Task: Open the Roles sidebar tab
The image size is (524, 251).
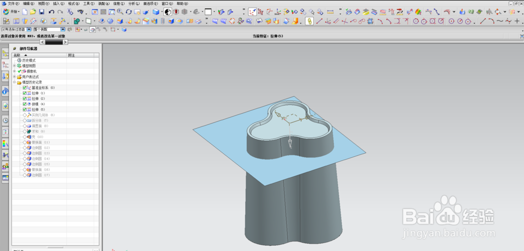Action: [x=5, y=166]
